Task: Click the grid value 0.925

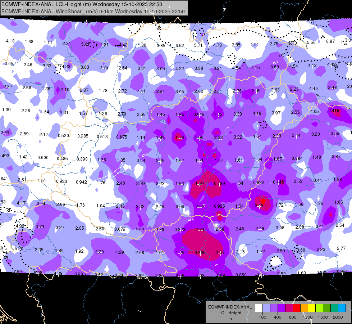Action: pos(220,206)
